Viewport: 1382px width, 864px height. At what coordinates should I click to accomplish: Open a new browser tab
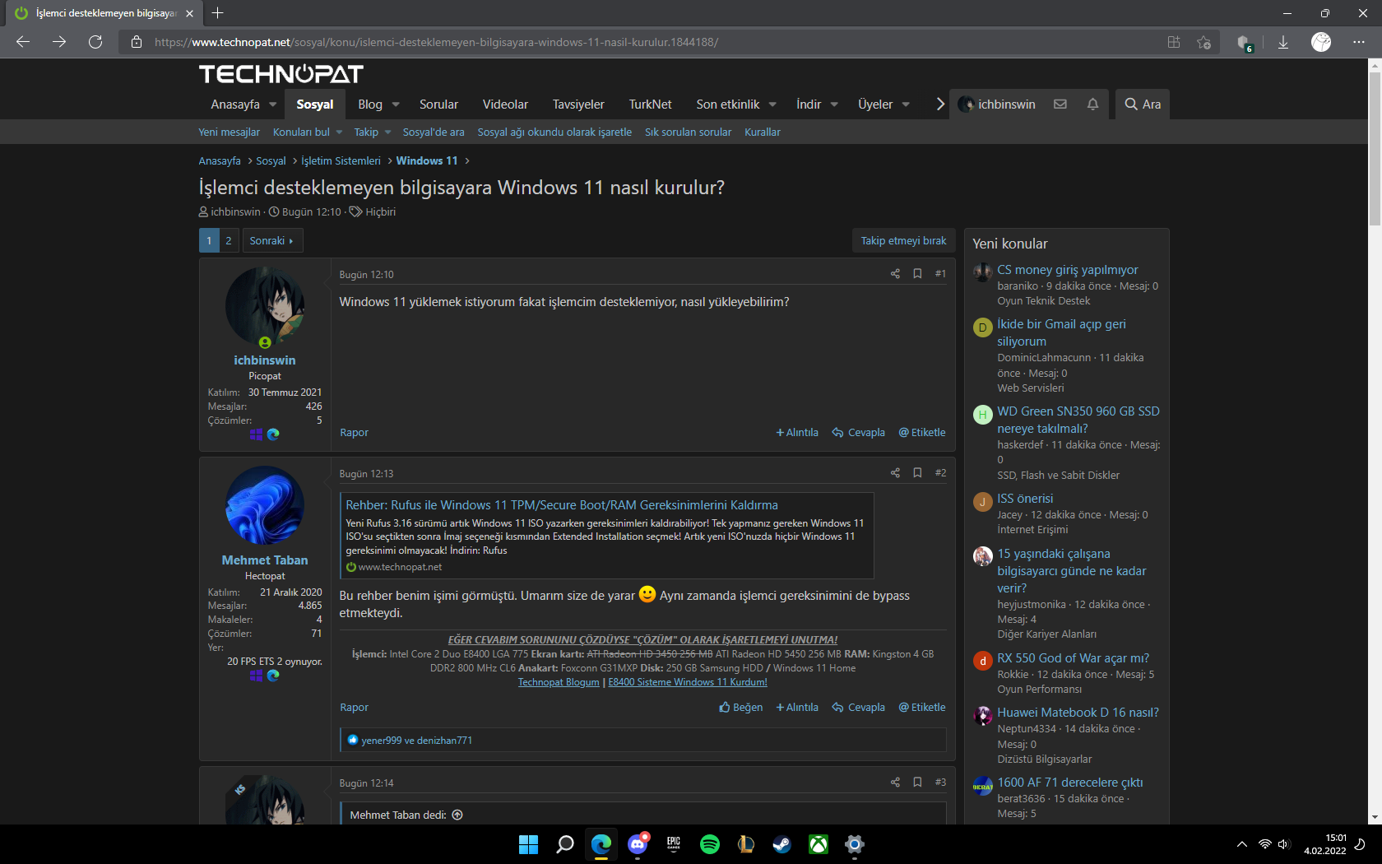pos(217,13)
